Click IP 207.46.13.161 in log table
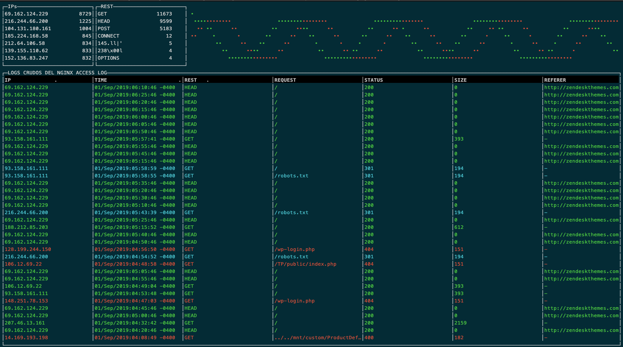 coord(25,323)
